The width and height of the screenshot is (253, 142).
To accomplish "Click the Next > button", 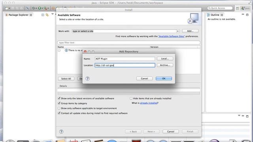I will [151, 132].
